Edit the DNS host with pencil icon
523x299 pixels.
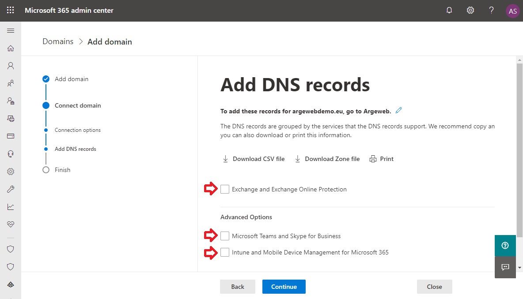click(398, 110)
